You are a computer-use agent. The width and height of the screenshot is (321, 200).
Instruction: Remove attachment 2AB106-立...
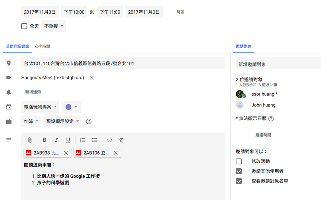pos(116,153)
